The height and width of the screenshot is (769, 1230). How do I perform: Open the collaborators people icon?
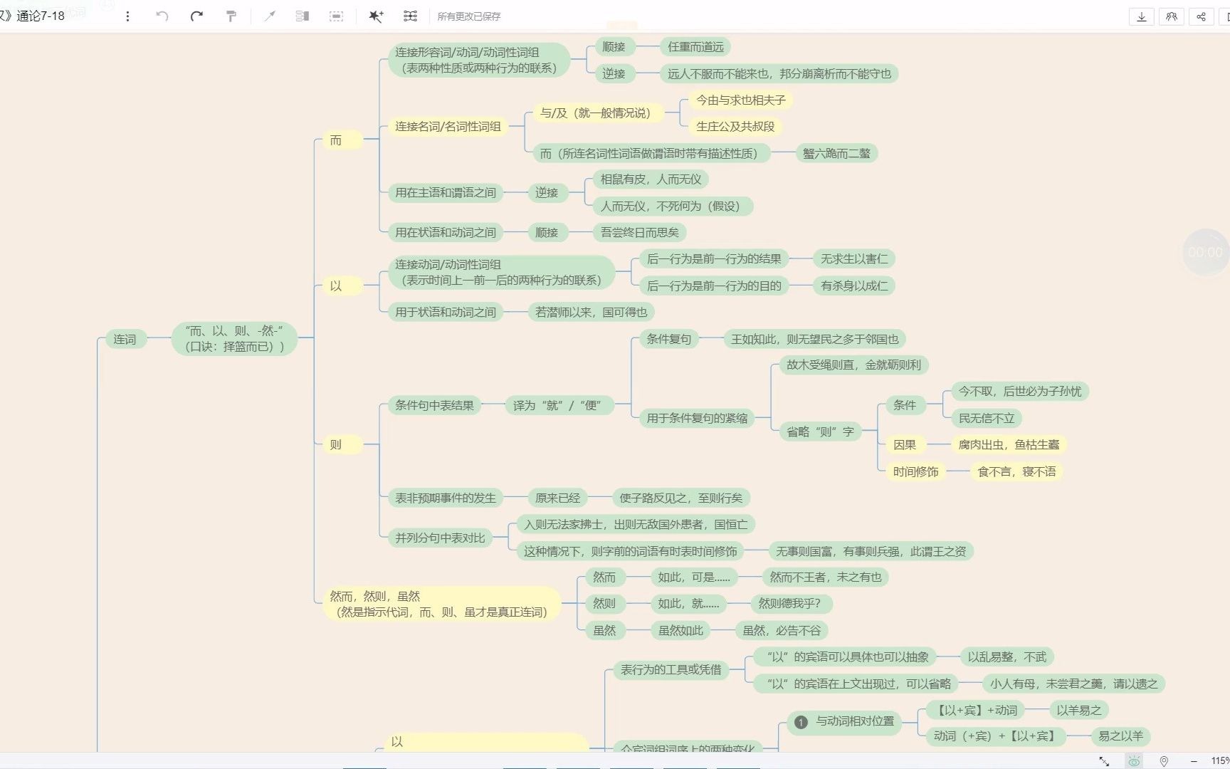tap(1172, 16)
